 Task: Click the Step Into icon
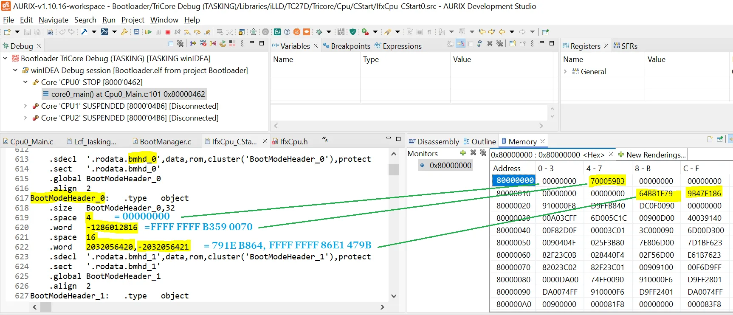[x=187, y=32]
